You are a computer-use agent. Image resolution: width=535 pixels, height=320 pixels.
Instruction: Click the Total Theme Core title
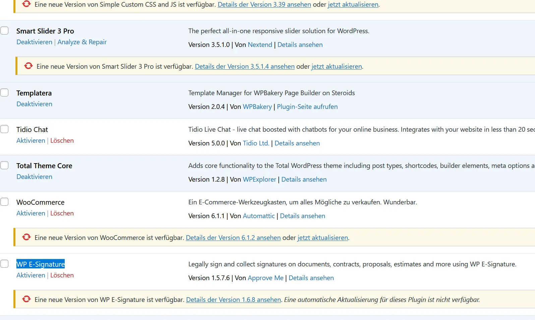click(44, 166)
